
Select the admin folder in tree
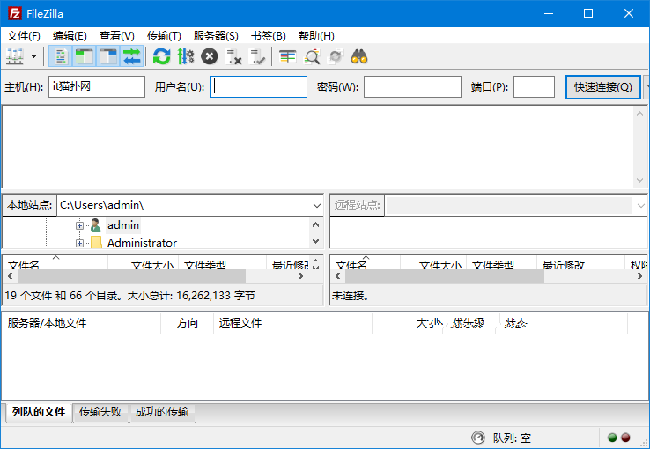pyautogui.click(x=123, y=225)
